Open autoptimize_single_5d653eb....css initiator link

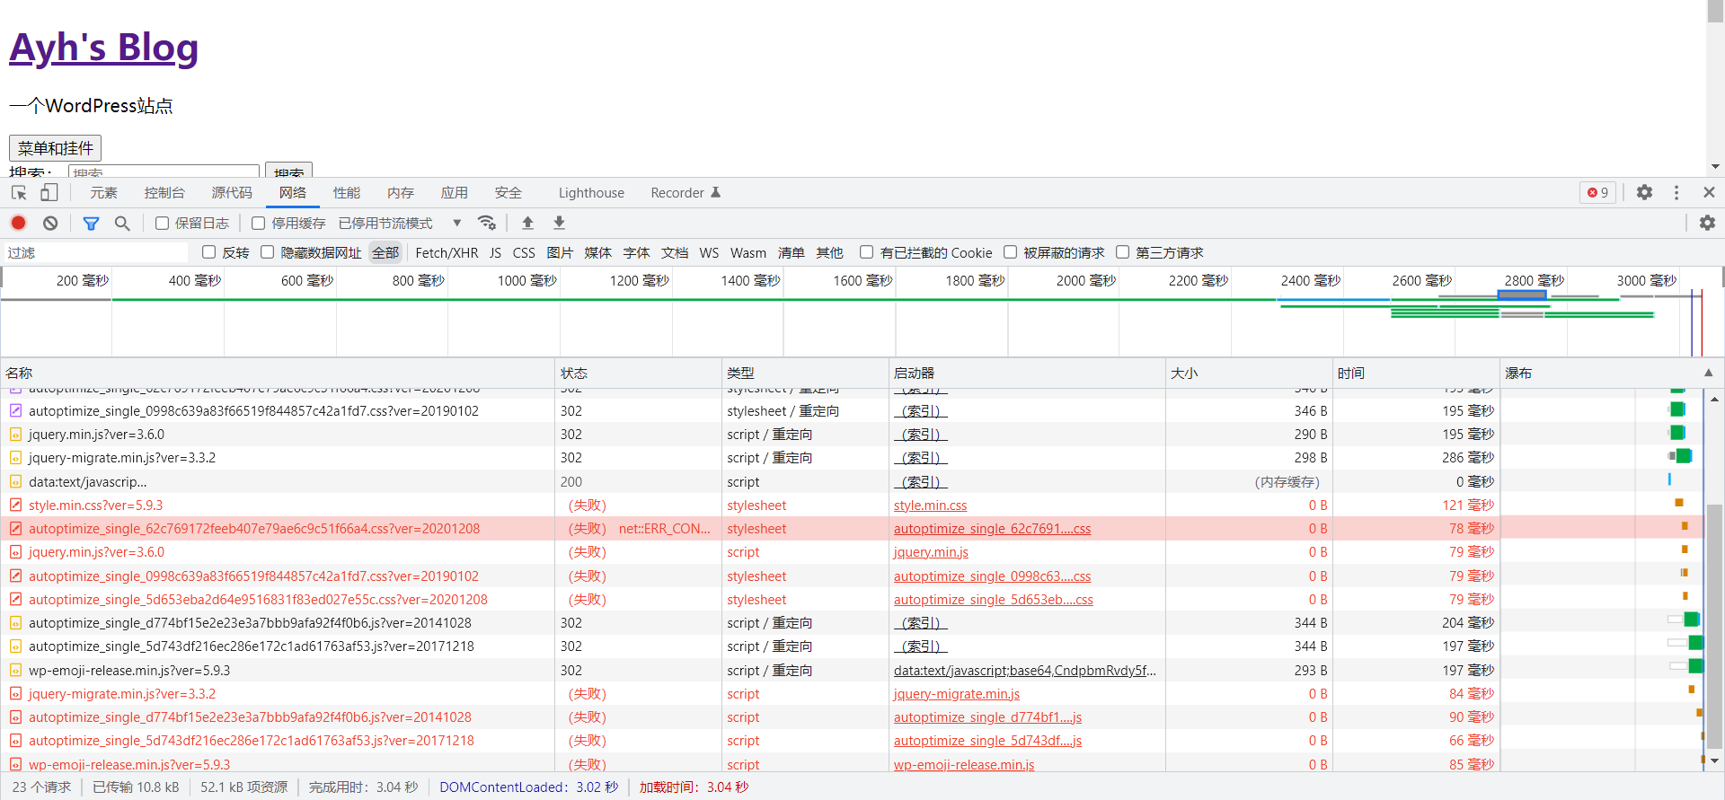[994, 600]
